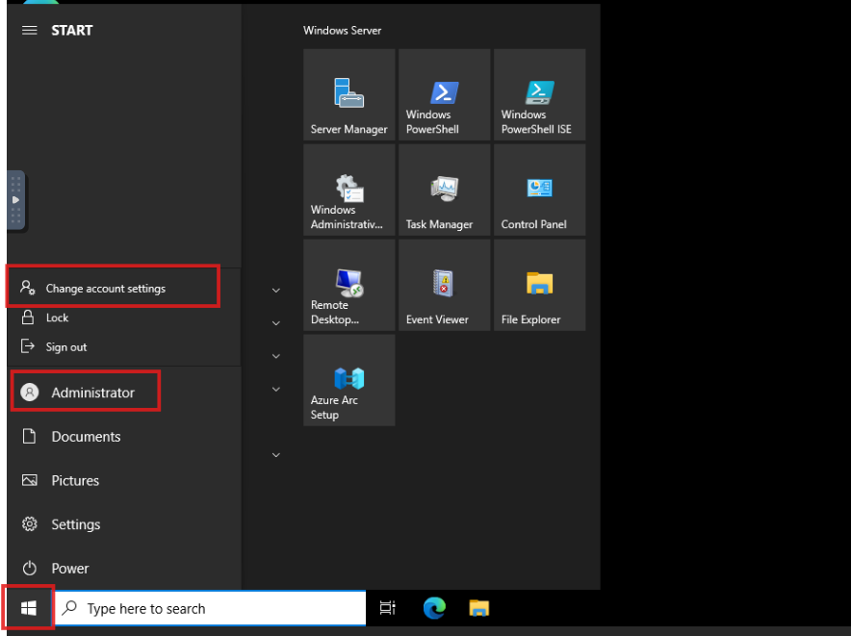This screenshot has width=851, height=636.
Task: Launch Remote Desktop Connection tile
Action: pos(349,285)
